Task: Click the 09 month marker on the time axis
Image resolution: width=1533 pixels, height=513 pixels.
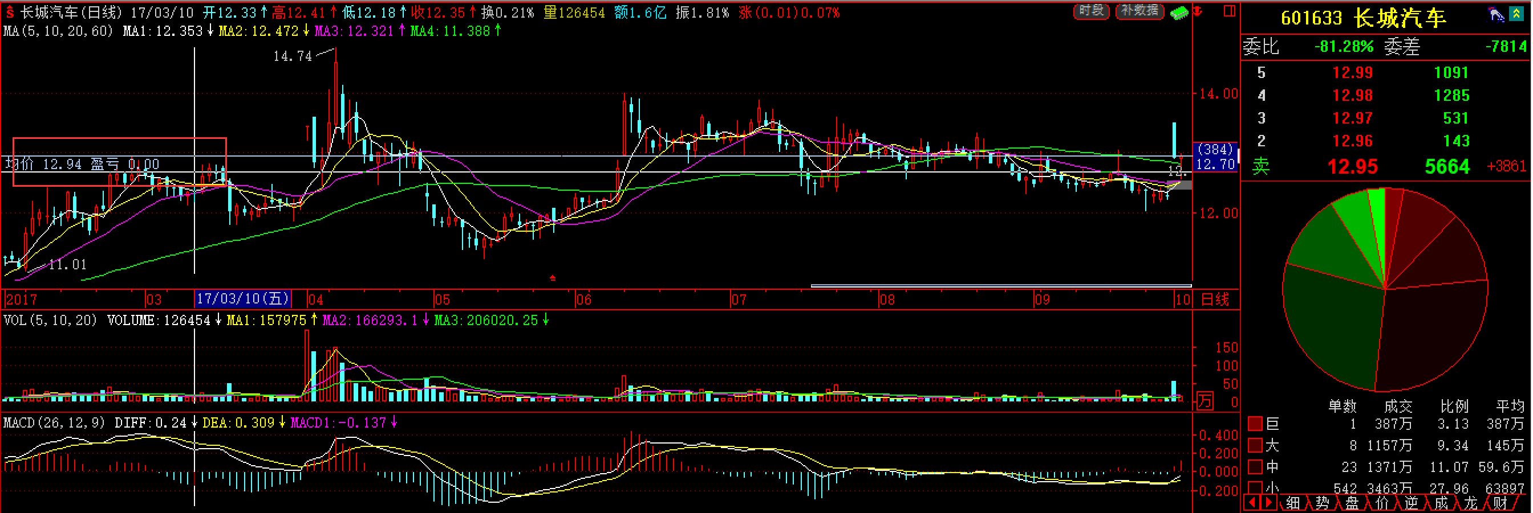Action: tap(1042, 299)
